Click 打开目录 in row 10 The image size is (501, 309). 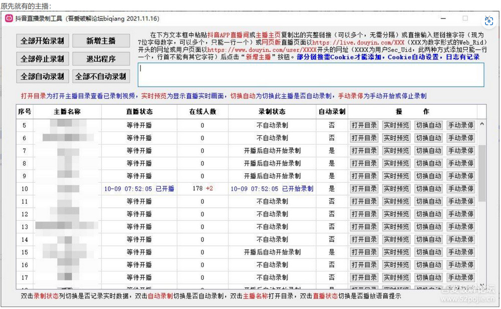[364, 188]
